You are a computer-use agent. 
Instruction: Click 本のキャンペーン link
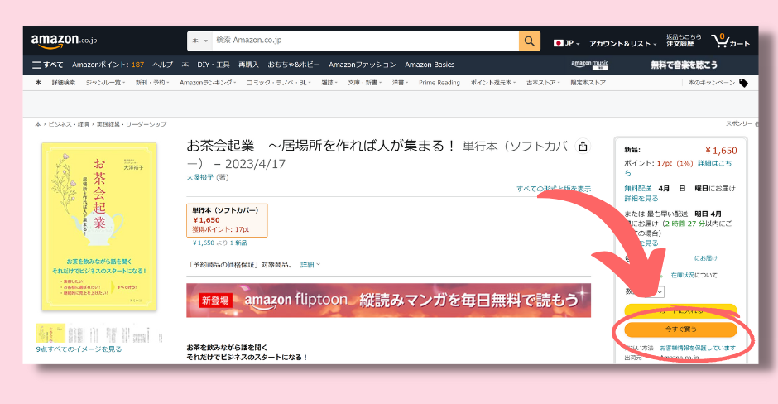(712, 83)
